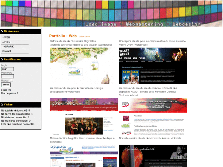Click the Liste des membres connectés line
The width and height of the screenshot is (223, 167).
pyautogui.click(x=18, y=124)
